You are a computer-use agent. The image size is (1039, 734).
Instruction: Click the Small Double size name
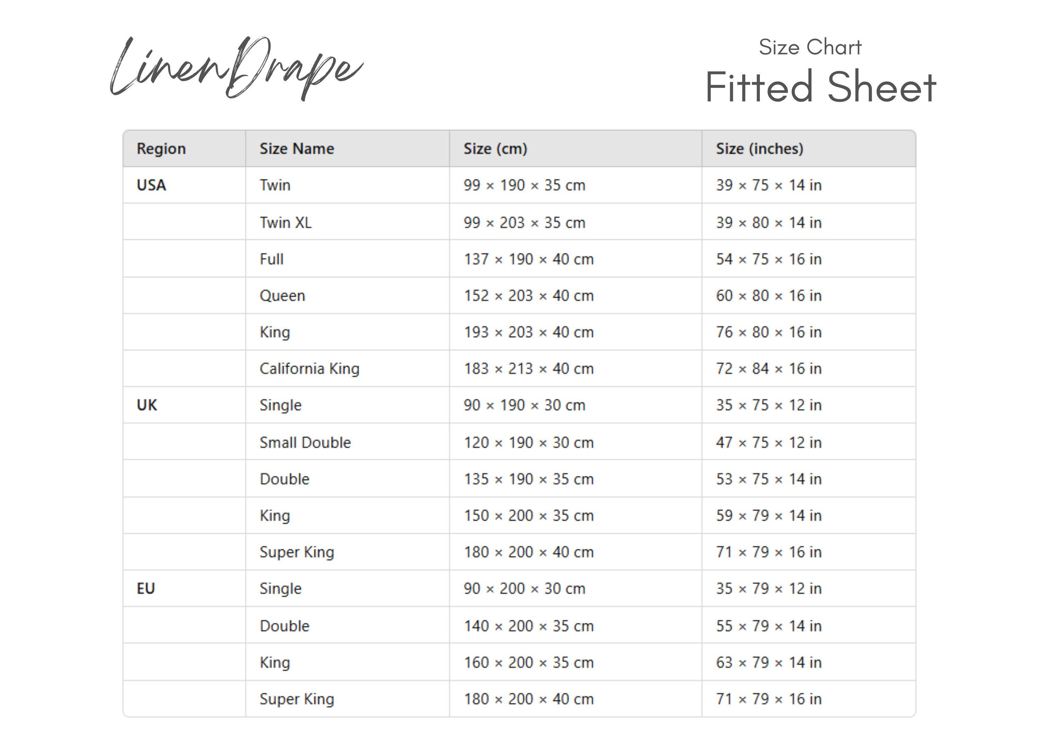[305, 442]
